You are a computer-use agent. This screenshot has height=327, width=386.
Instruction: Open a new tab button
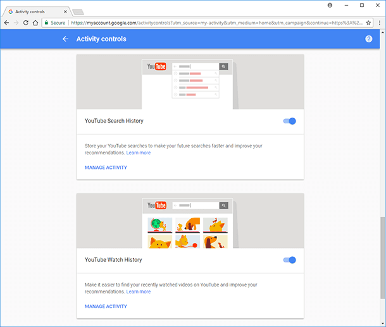point(78,12)
